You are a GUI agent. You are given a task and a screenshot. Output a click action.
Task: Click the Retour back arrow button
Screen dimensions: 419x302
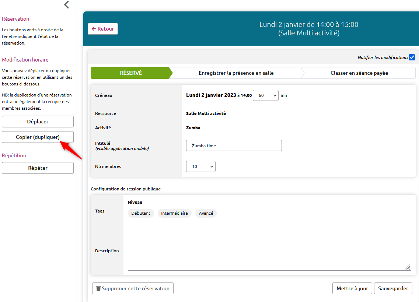[103, 29]
